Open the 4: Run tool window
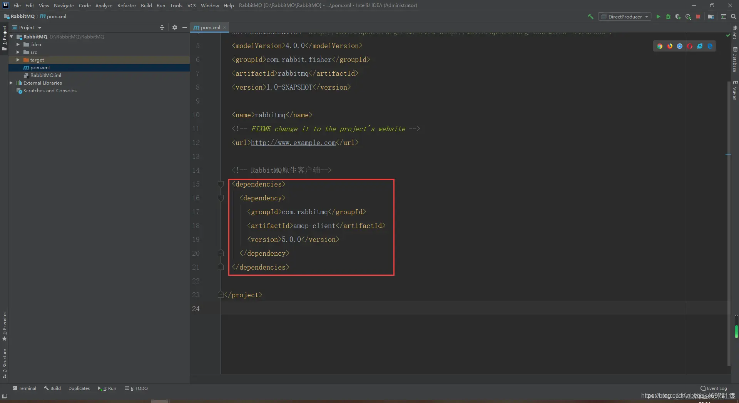 click(x=107, y=388)
